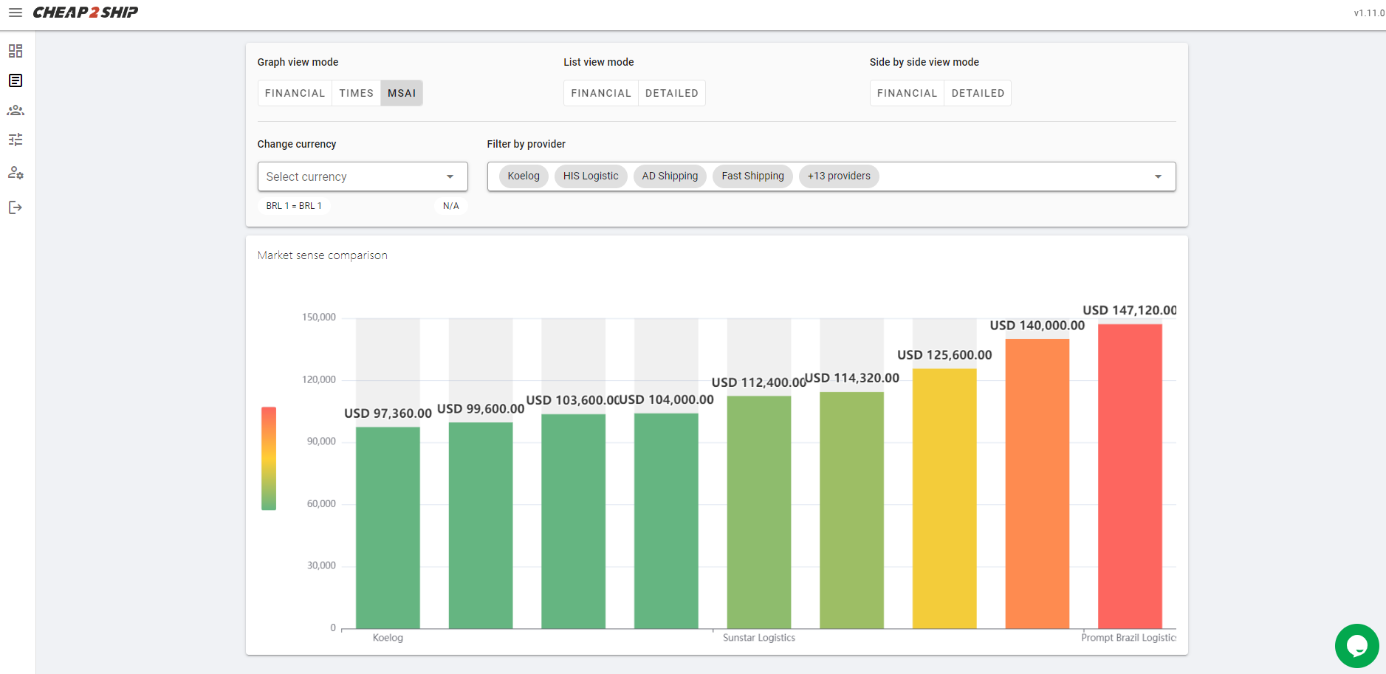Open the tune sliders icon in sidebar
Viewport: 1386px width, 674px height.
[16, 140]
